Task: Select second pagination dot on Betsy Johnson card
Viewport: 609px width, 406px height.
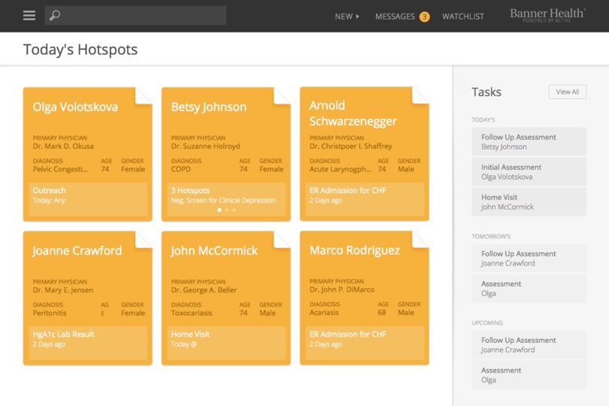Action: pos(226,210)
